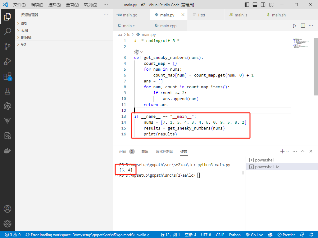Open terminal panel more actions ellipsis

tap(295, 151)
